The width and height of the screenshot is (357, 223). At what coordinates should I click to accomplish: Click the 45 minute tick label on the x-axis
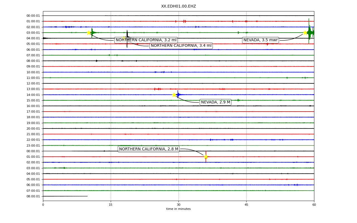(246, 205)
